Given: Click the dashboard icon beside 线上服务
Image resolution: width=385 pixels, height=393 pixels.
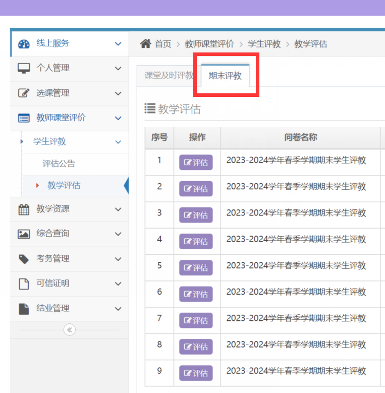Looking at the screenshot, I should [x=24, y=44].
